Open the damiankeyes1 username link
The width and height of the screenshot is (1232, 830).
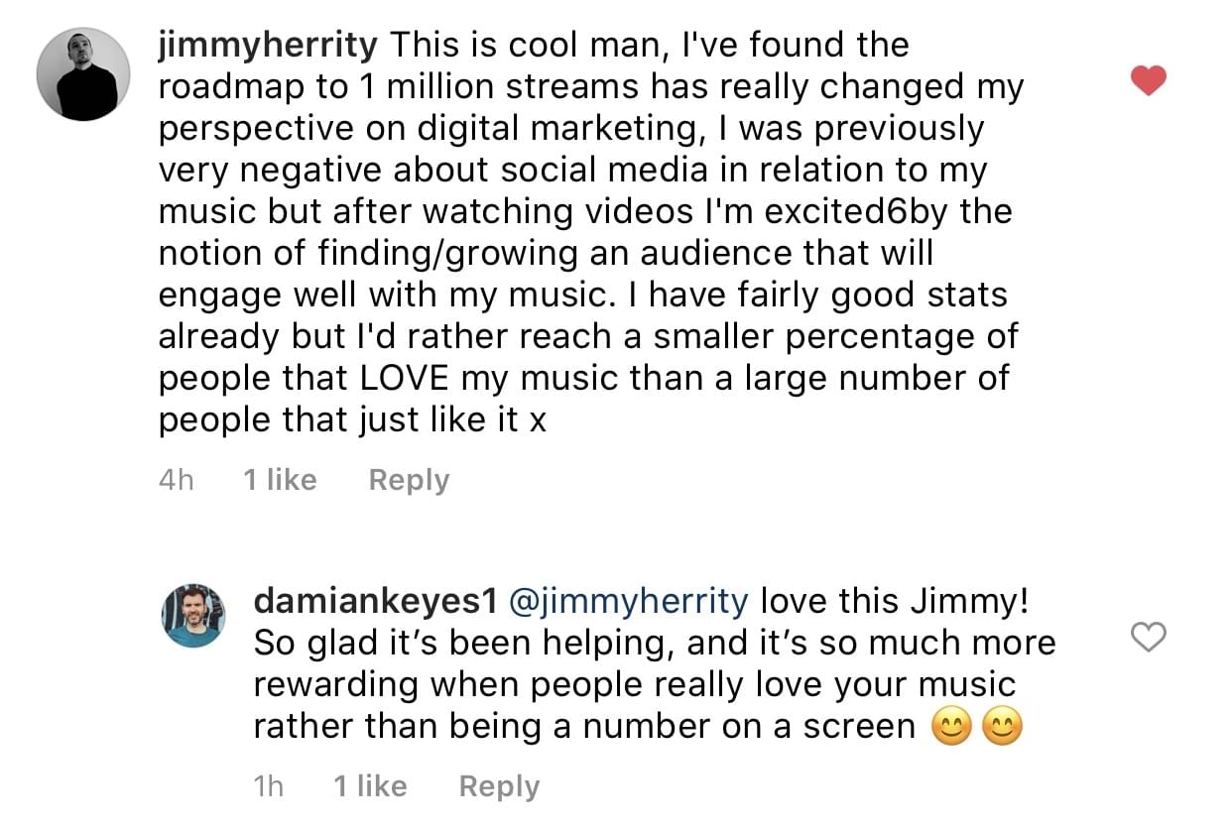click(376, 601)
